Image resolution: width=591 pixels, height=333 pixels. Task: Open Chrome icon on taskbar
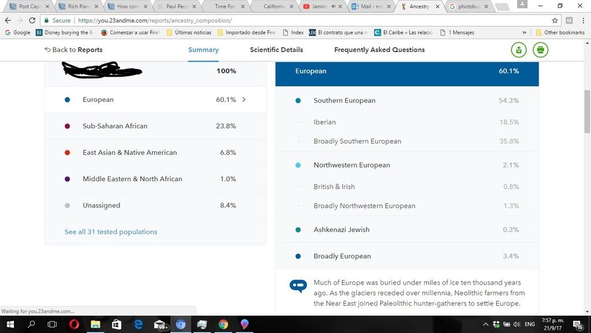(223, 324)
